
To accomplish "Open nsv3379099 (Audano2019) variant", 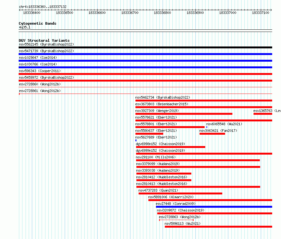I will point(158,164).
